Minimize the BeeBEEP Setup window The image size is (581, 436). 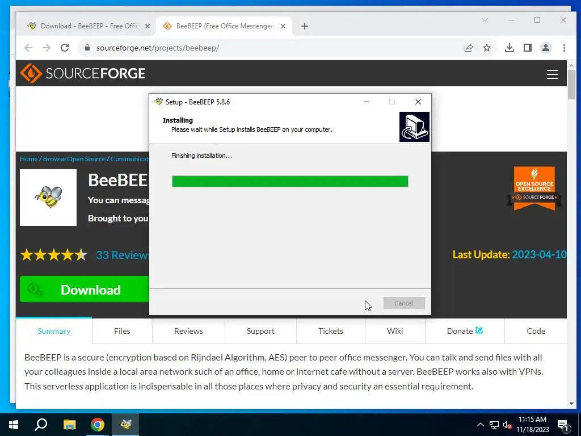[x=367, y=102]
